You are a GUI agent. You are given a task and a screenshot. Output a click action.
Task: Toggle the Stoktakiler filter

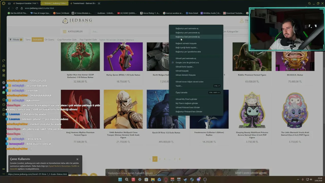click(38, 40)
